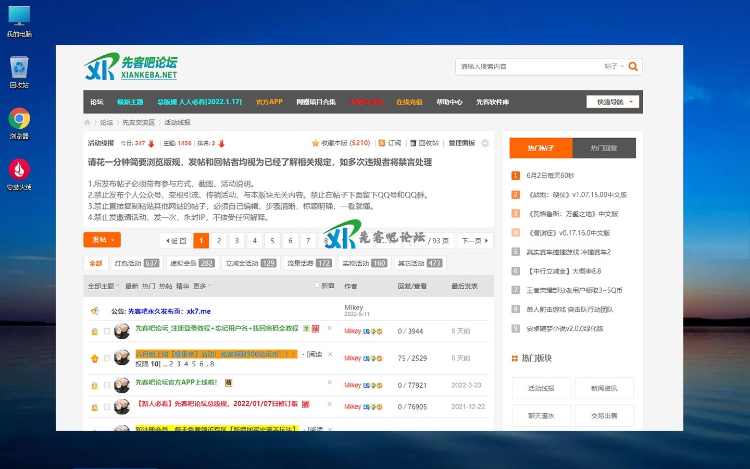Click the breadcrumb home icon
The width and height of the screenshot is (750, 469).
pos(87,122)
